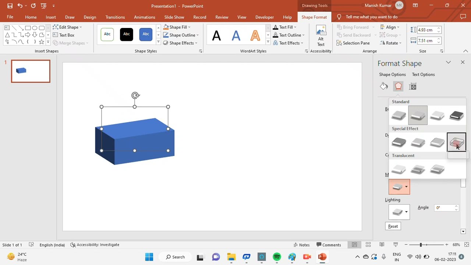The width and height of the screenshot is (471, 265).
Task: Click Accessibility: Investigate status
Action: [x=95, y=245]
